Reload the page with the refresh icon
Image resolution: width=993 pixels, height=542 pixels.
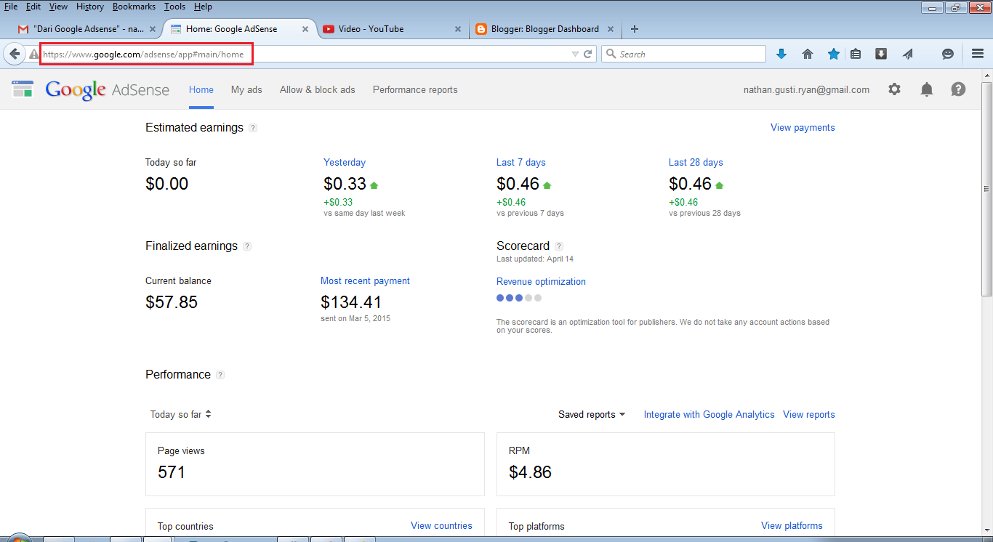click(588, 54)
